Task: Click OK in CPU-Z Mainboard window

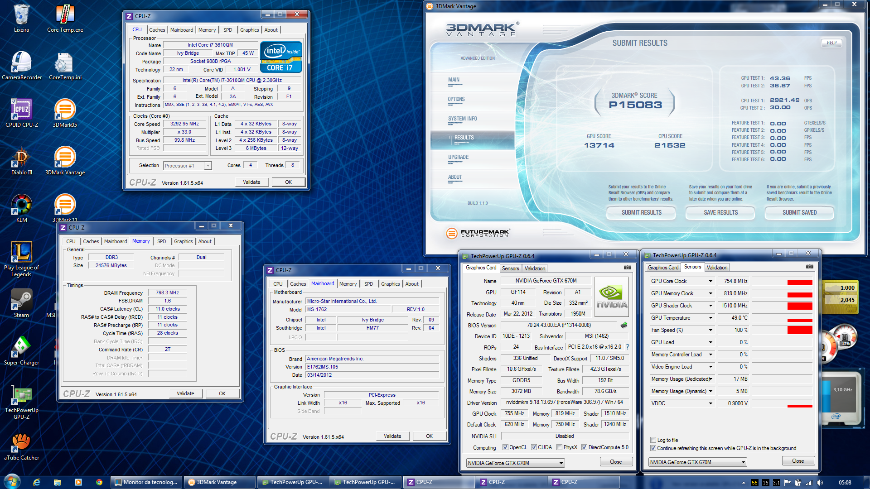Action: 429,436
